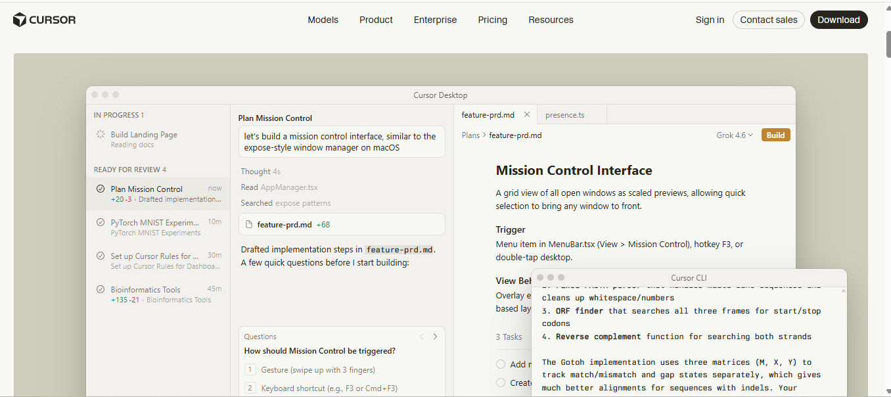Click the Questions panel label
Screen dimensions: 891x397
(x=260, y=337)
